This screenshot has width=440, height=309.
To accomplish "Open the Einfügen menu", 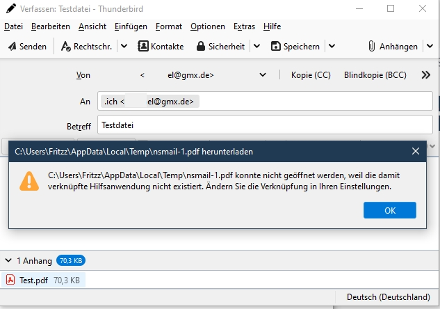I will tap(131, 26).
